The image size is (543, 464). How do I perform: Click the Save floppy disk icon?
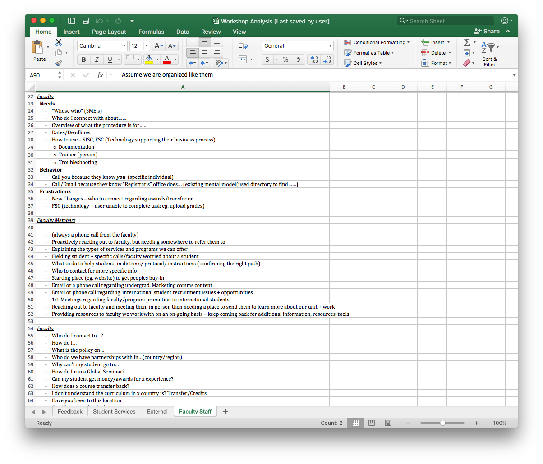[86, 21]
